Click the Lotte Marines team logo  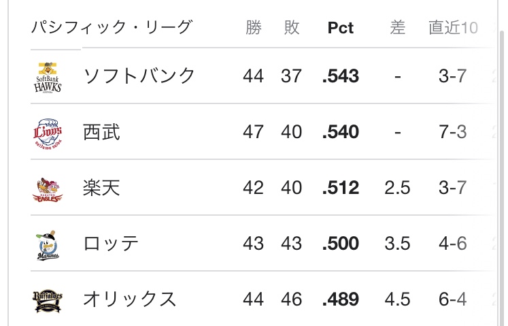[48, 244]
